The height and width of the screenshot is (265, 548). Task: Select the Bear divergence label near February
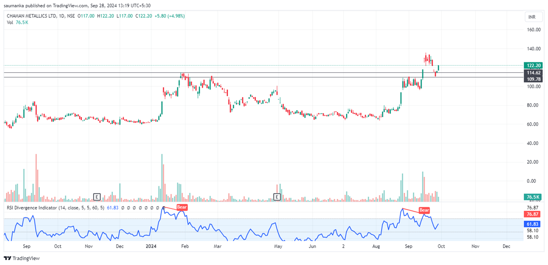[182, 207]
